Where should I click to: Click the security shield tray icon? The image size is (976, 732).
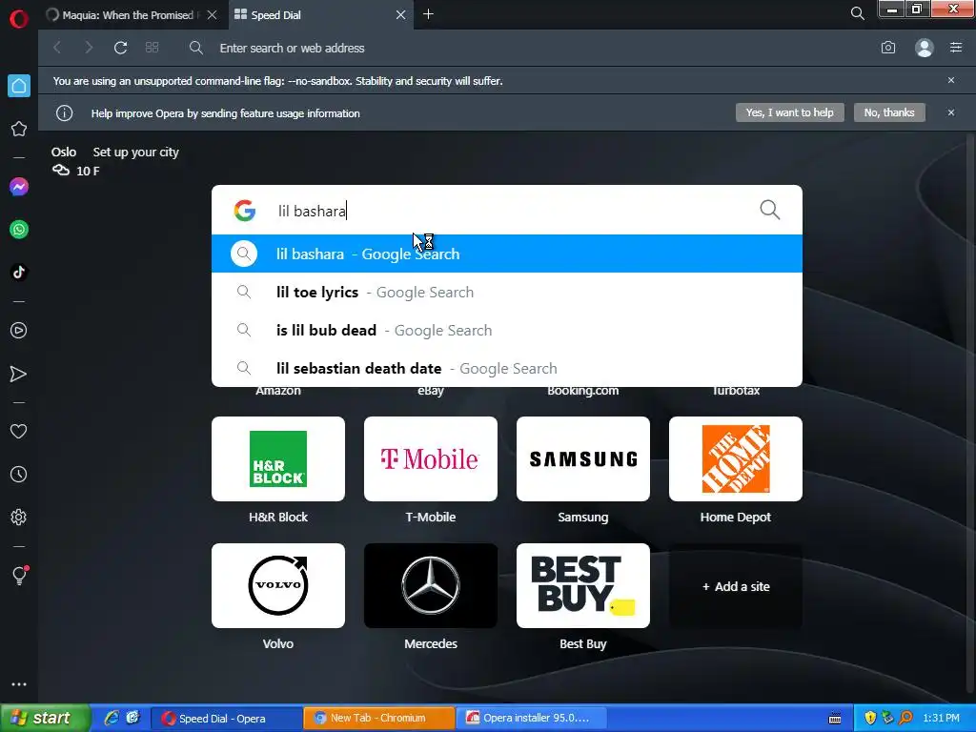pos(870,718)
